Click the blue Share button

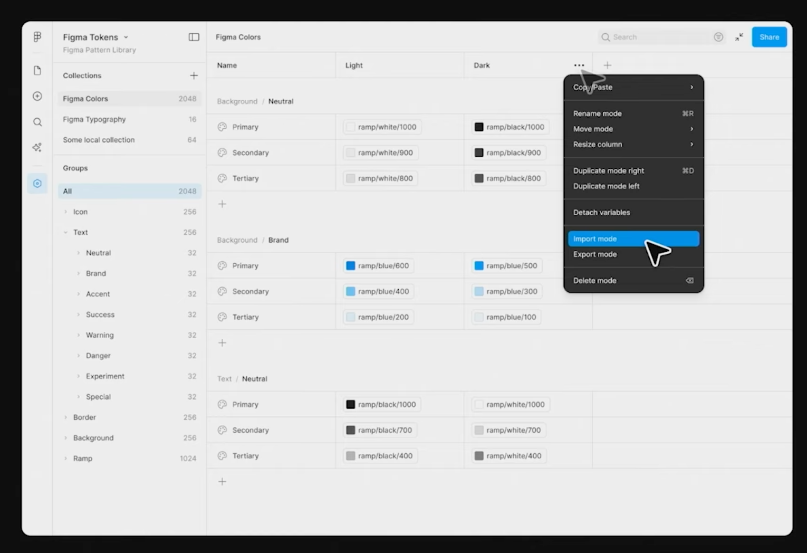(769, 37)
